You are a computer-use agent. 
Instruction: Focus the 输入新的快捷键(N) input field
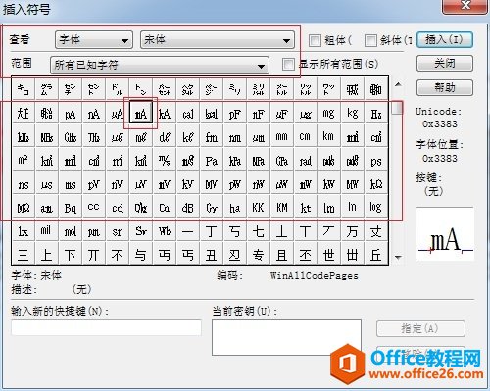(x=106, y=327)
